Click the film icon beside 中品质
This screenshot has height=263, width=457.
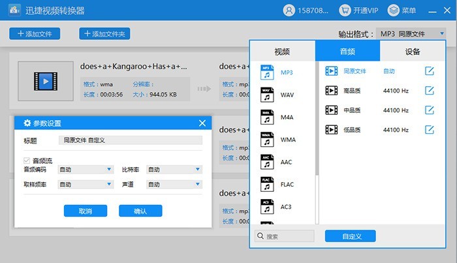(332, 110)
